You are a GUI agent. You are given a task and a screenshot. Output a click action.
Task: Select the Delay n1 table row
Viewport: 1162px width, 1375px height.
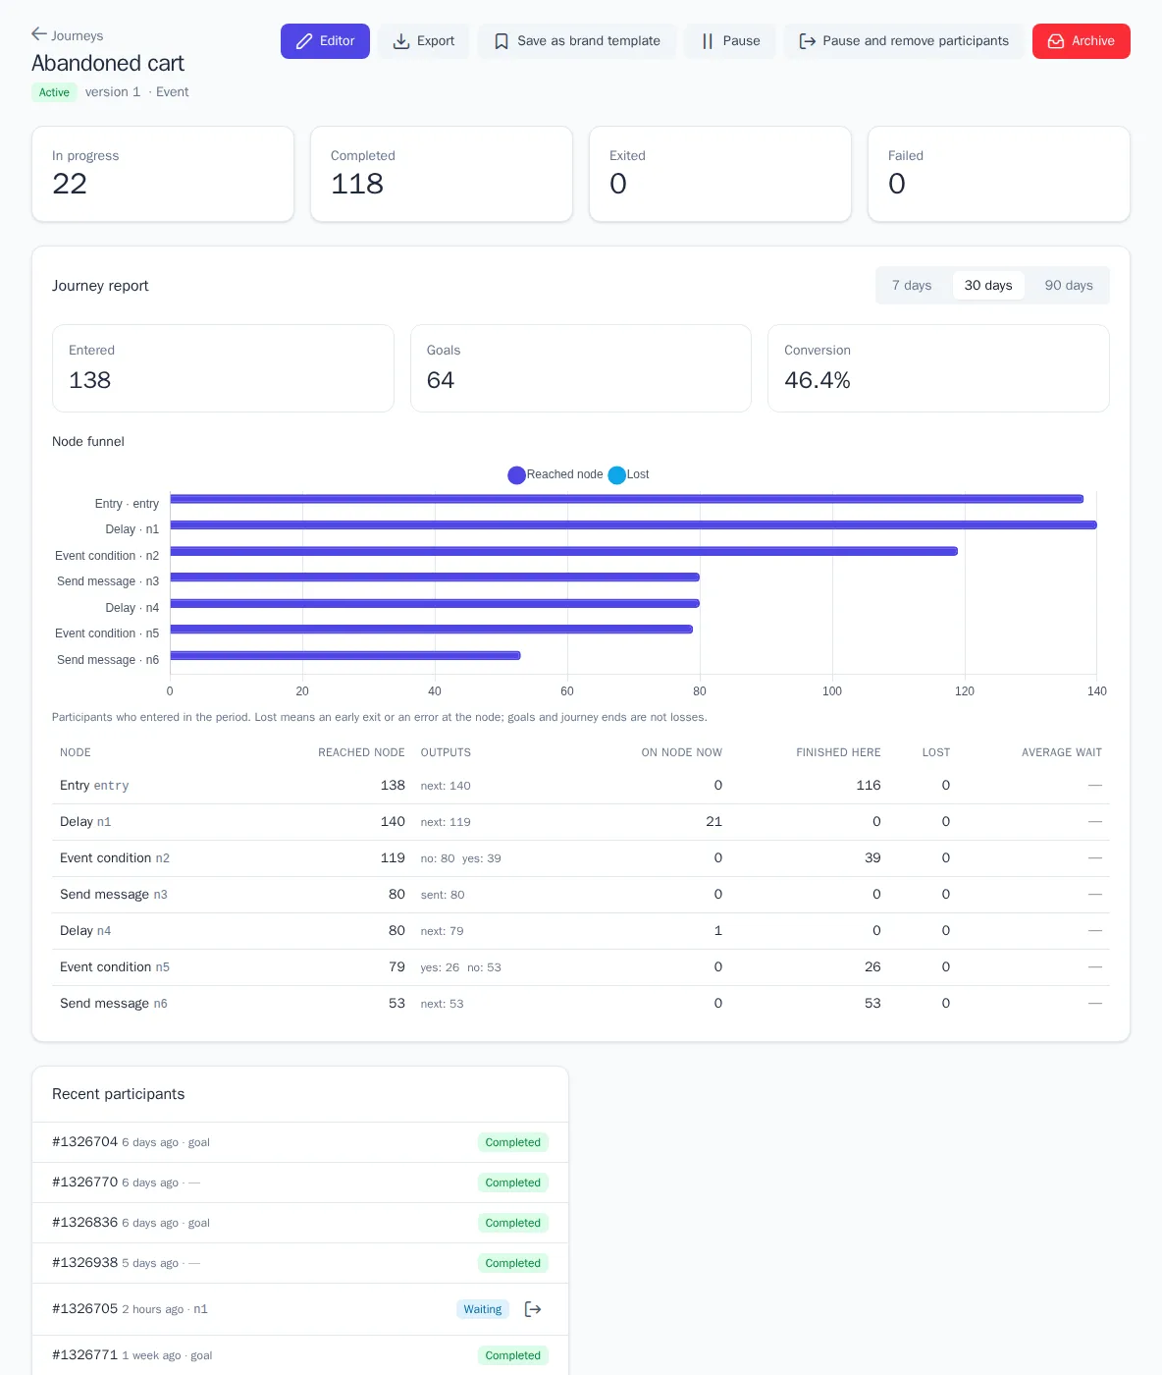pyautogui.click(x=581, y=822)
